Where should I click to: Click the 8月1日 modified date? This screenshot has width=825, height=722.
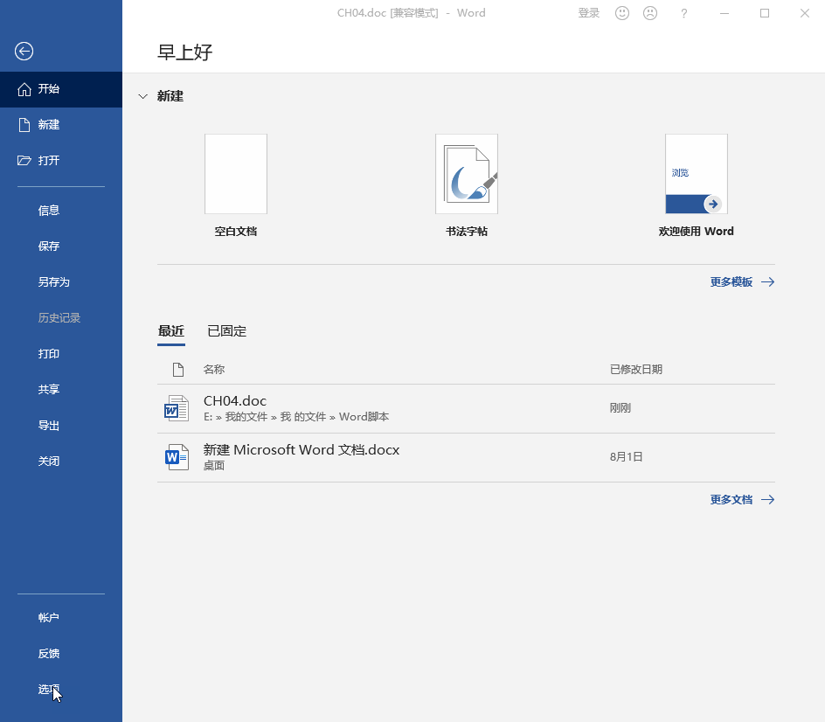coord(626,457)
